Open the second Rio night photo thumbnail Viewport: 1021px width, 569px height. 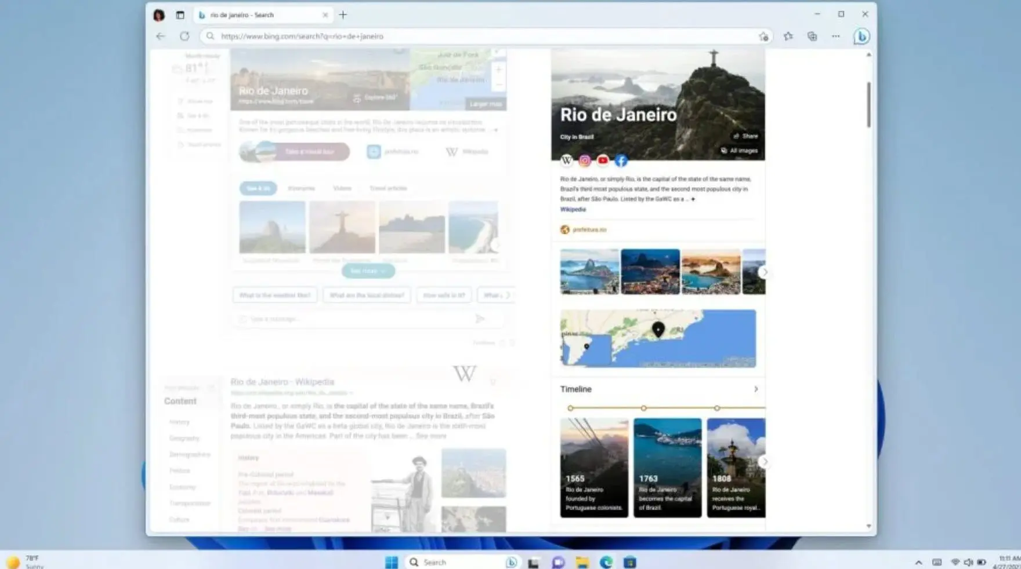tap(650, 272)
